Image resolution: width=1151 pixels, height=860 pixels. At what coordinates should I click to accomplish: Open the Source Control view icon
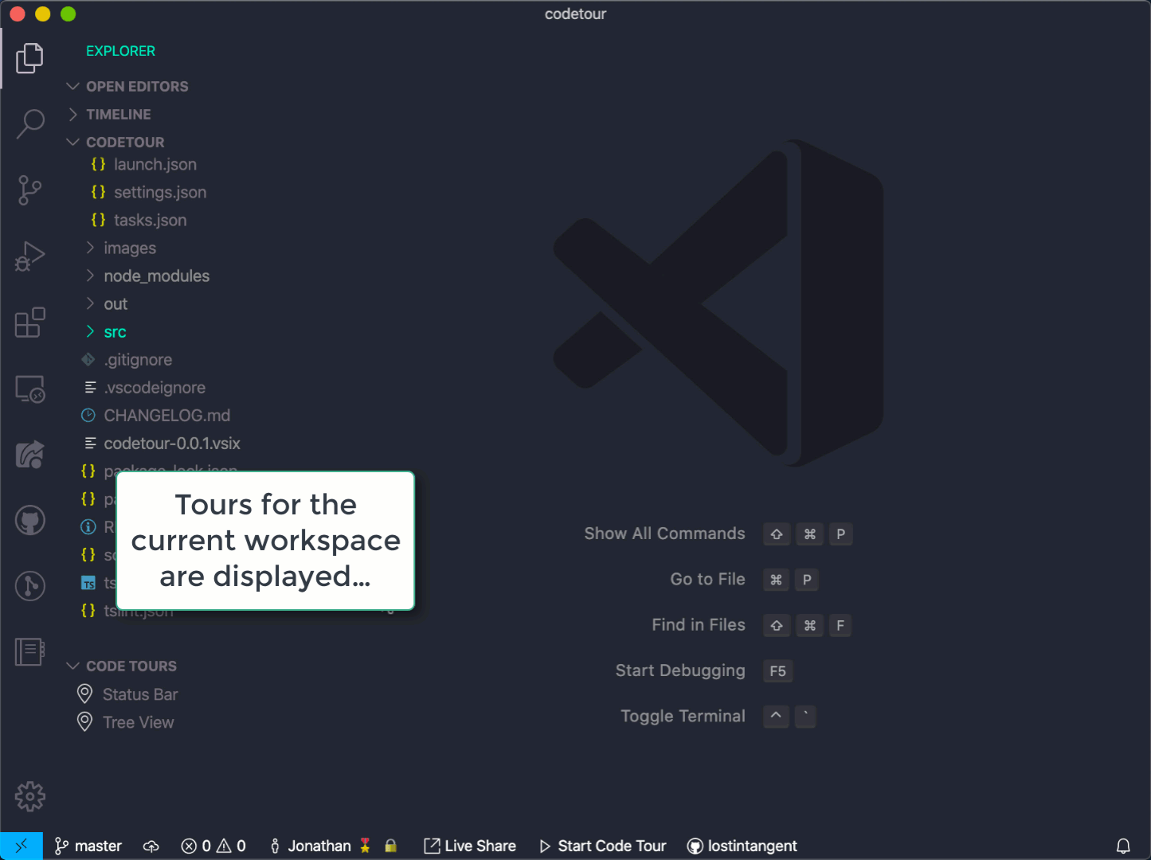29,190
